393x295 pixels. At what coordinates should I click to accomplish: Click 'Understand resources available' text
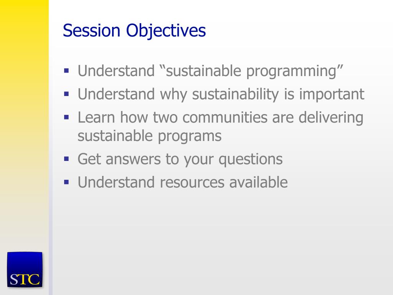point(183,182)
